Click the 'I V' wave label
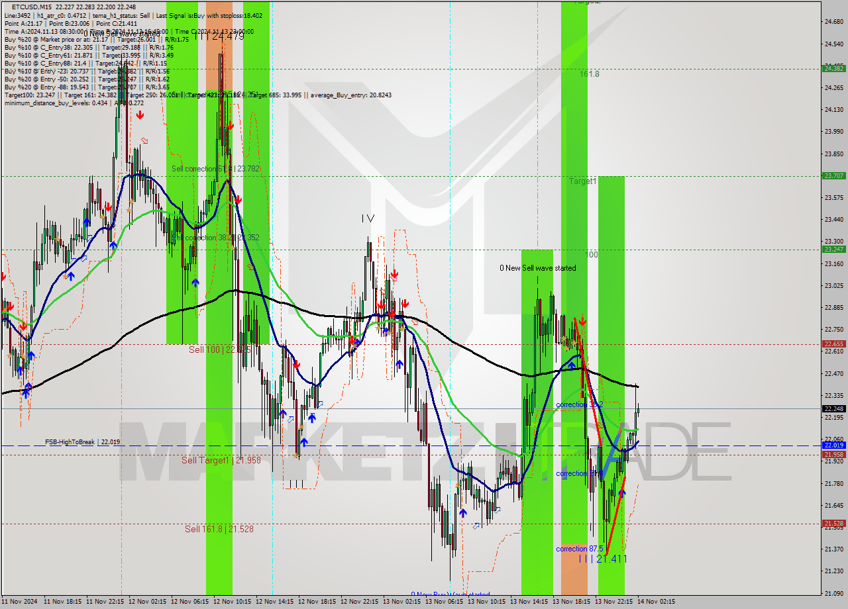The width and height of the screenshot is (848, 609). (368, 218)
